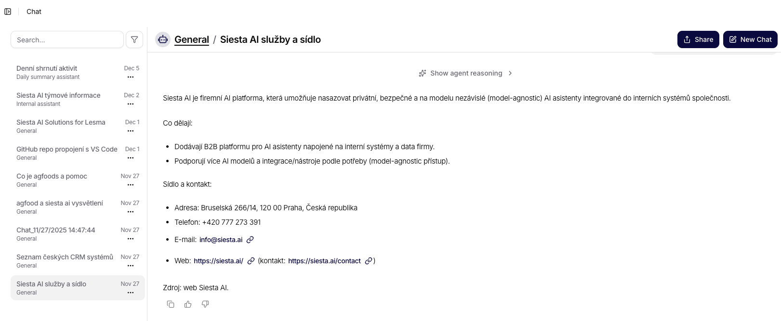
Task: Open the https://siesta.ai/ web link
Action: [218, 261]
